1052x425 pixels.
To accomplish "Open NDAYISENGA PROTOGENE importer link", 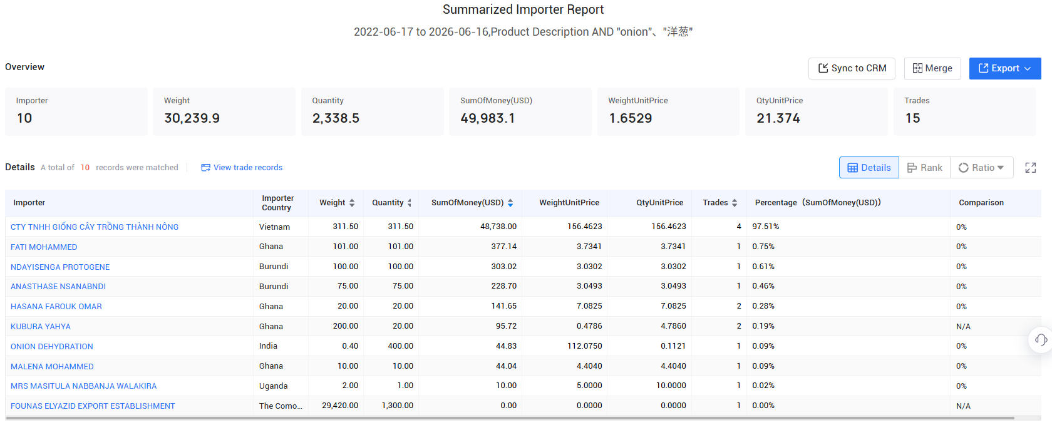I will click(60, 267).
